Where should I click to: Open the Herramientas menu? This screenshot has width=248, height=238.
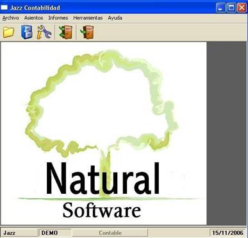pos(88,18)
